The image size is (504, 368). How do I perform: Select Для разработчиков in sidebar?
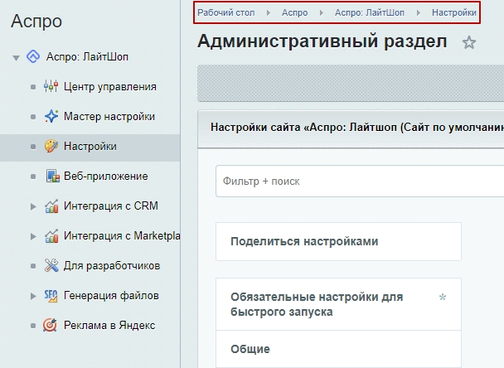coord(112,265)
